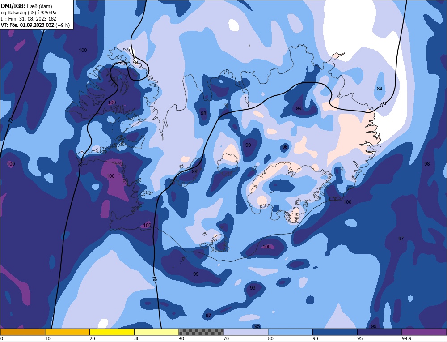Pick the lavender 70–80 legend swatch
Viewport: 447px width, 342px height.
click(246, 332)
